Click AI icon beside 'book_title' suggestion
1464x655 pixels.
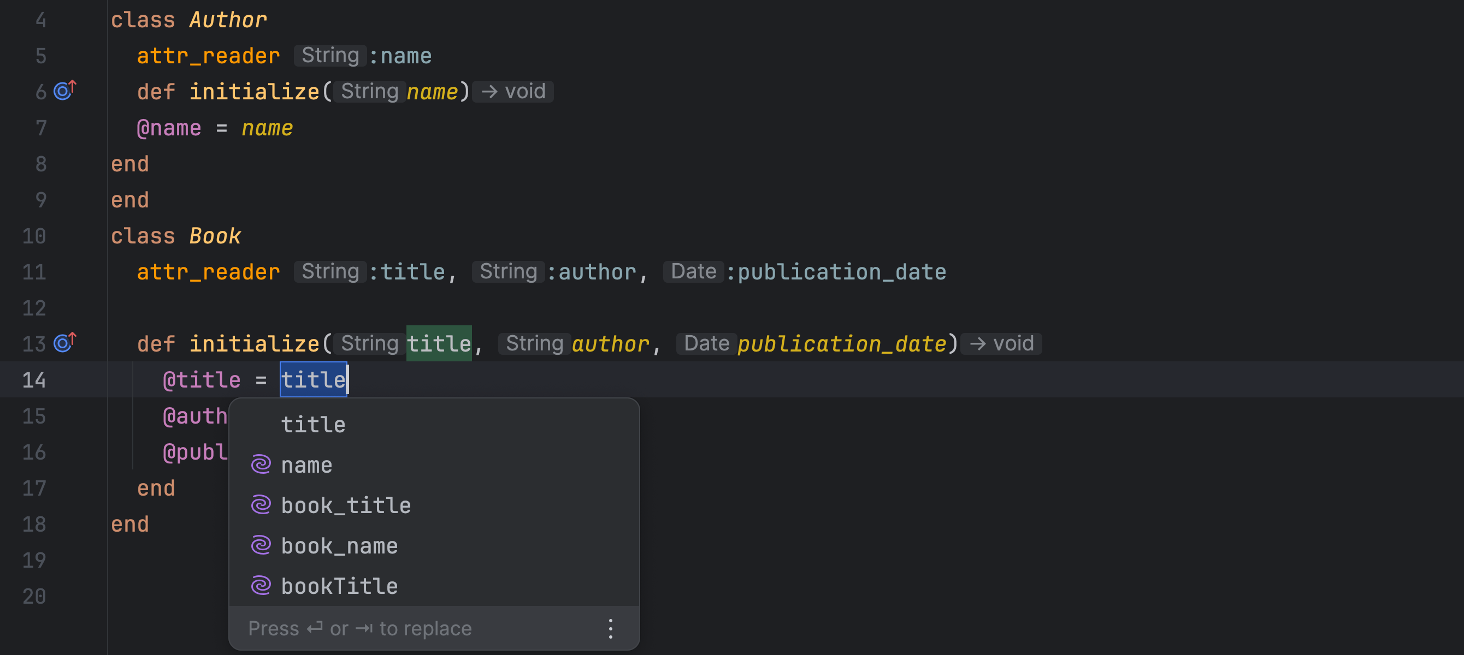click(261, 505)
